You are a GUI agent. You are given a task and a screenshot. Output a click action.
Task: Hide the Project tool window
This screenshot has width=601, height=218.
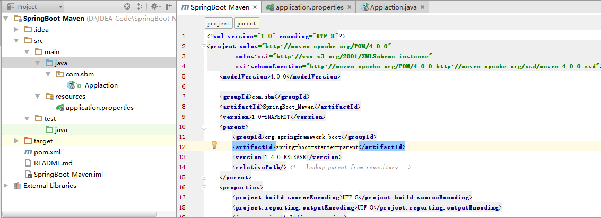(169, 6)
